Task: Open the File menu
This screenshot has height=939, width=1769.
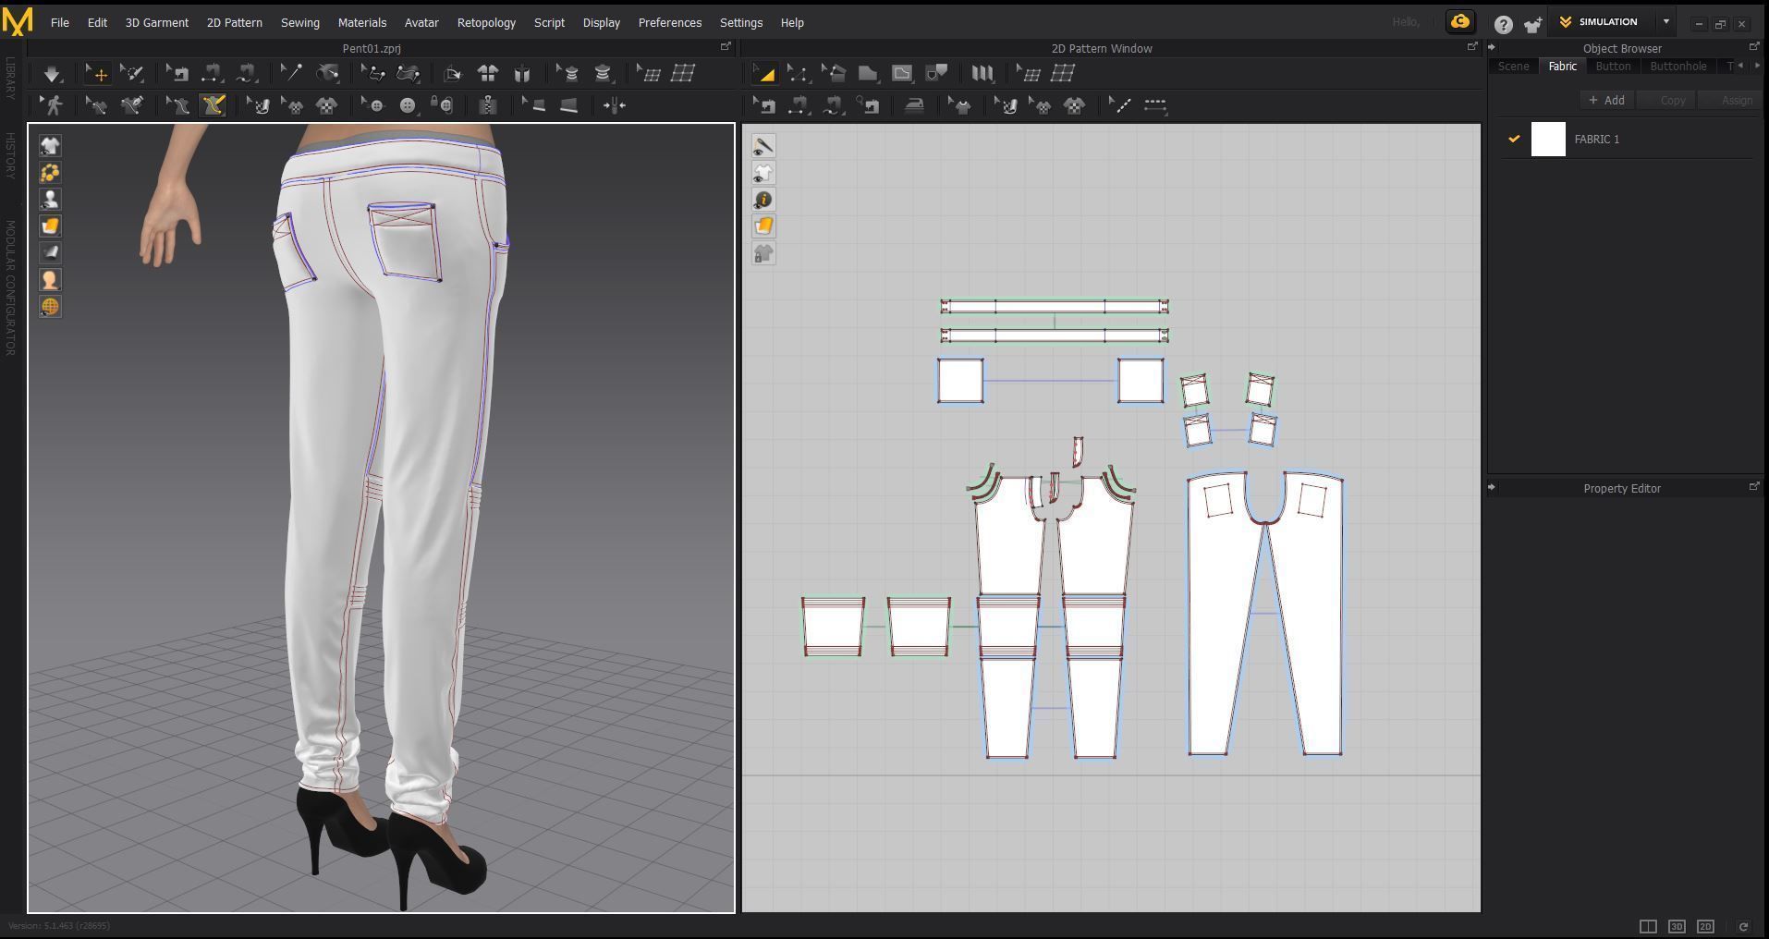Action: 60,22
